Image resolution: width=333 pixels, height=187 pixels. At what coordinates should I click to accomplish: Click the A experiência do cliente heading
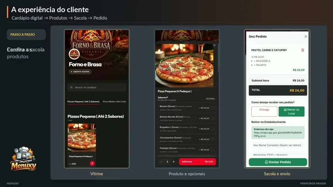click(50, 10)
